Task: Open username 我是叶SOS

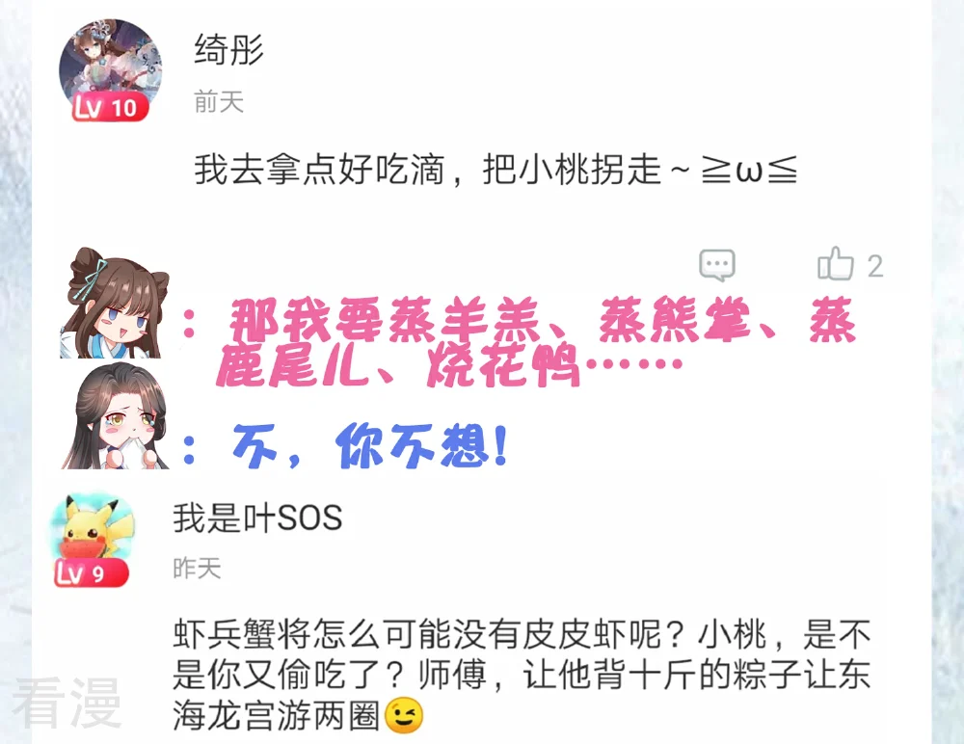Action: coord(257,518)
